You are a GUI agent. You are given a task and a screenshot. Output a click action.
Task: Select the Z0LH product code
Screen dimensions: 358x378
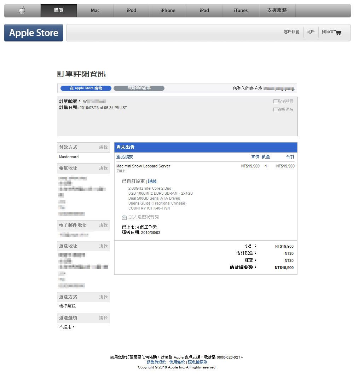click(121, 171)
